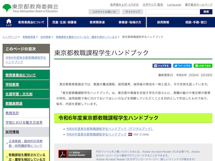Click トップページ breadcrumb link
215x161 pixels.
10,37
